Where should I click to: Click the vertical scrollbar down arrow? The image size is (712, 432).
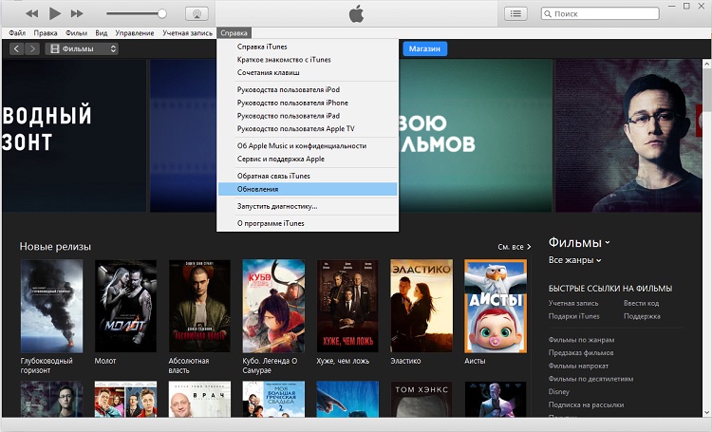pos(707,412)
